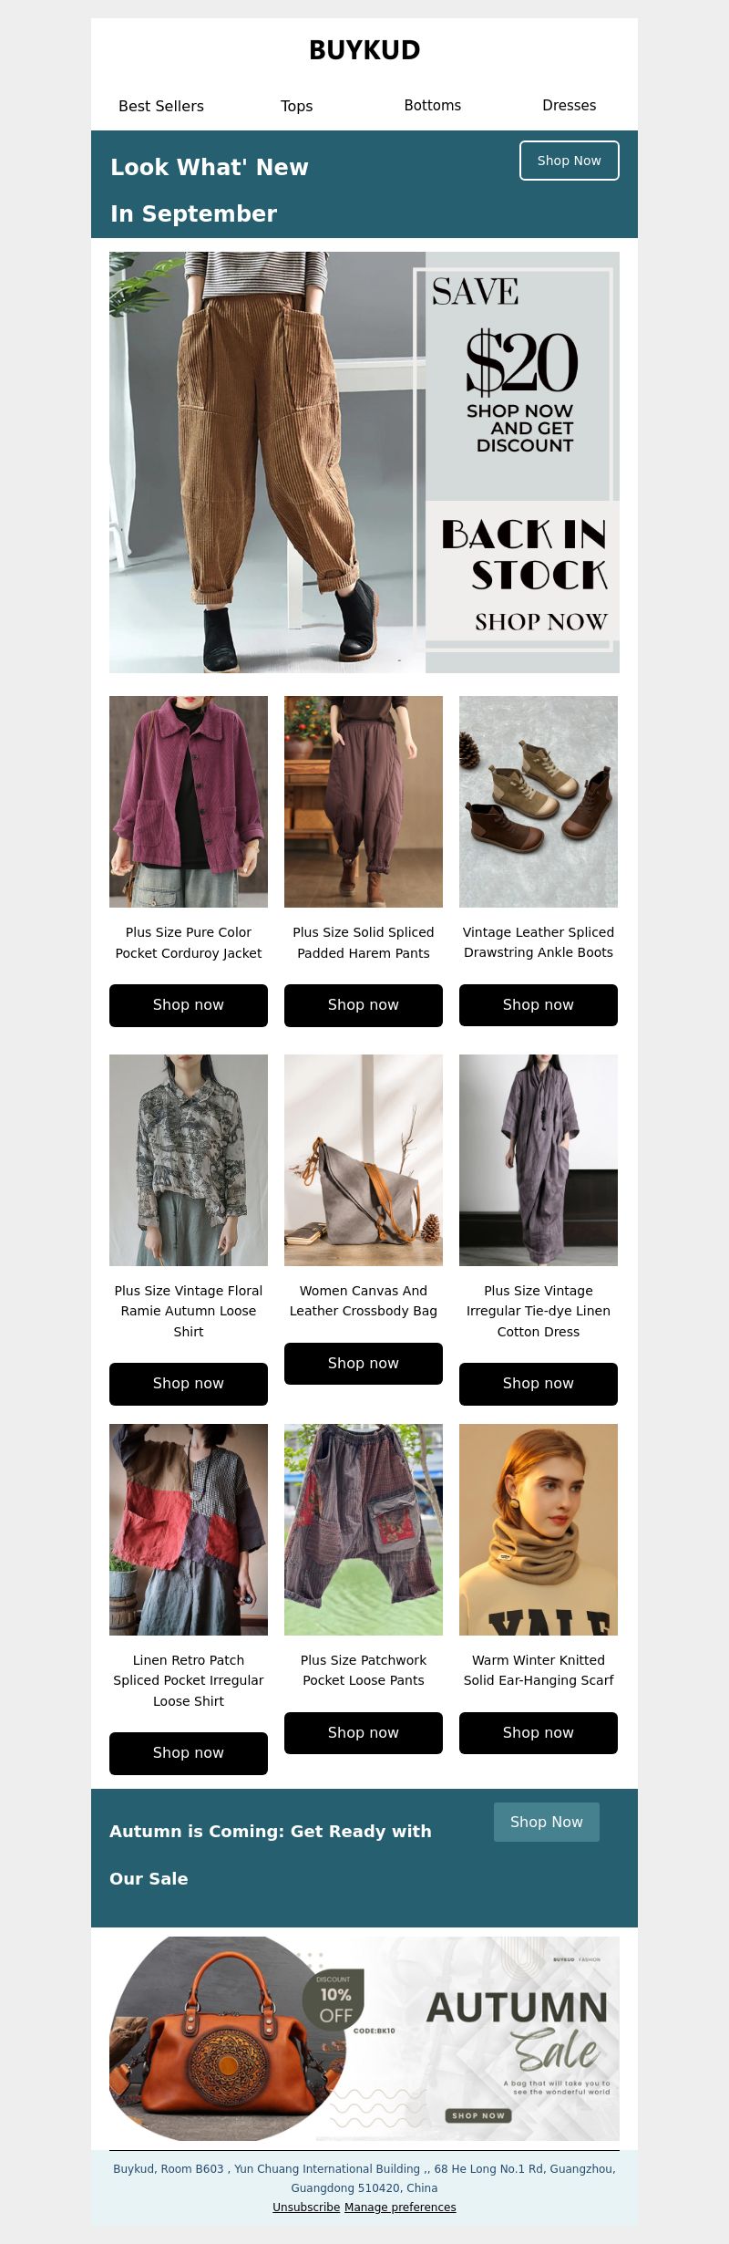
Task: View the Canvas And Leather Crossbody Bag image
Action: [364, 1160]
